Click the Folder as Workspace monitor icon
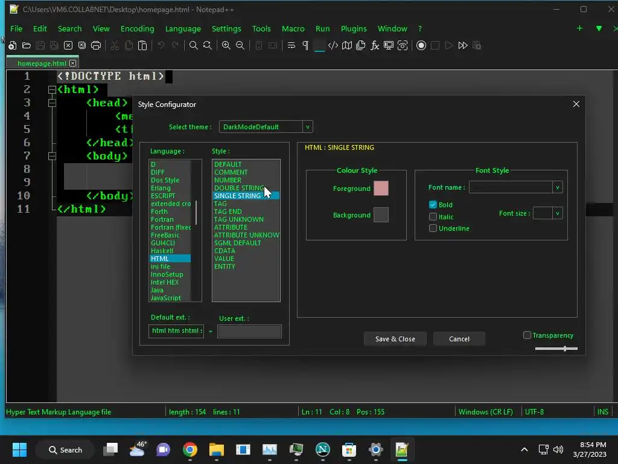 pos(389,45)
